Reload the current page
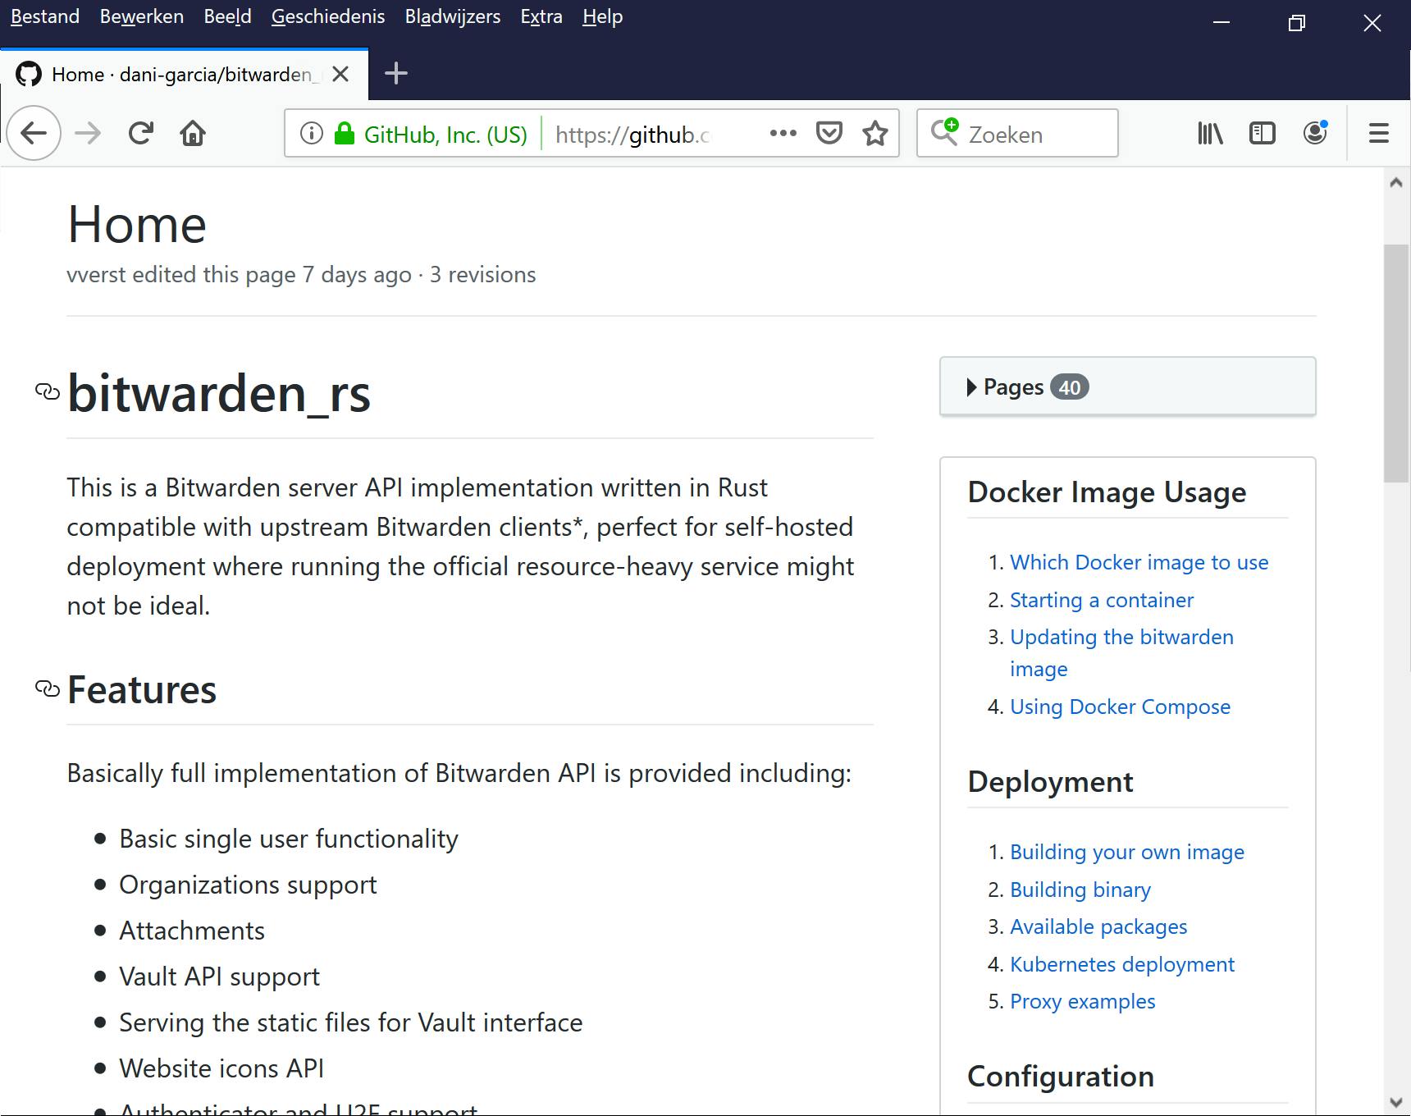 point(141,133)
